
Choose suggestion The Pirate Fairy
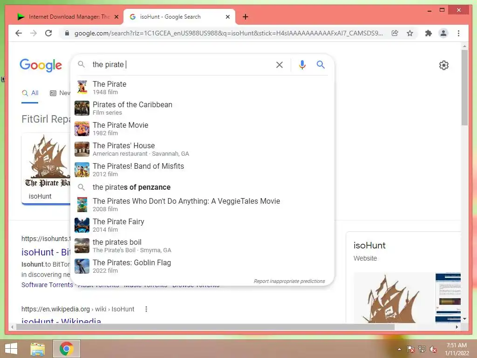point(202,225)
